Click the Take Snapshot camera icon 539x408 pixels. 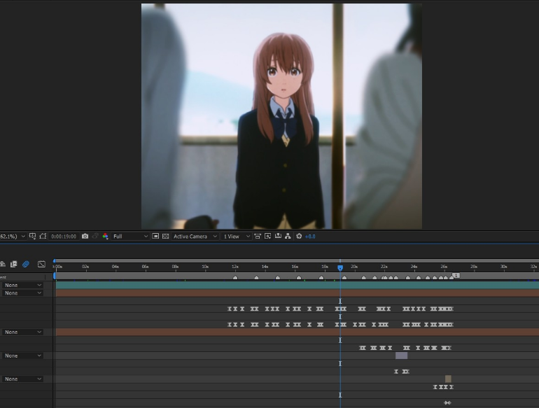click(x=85, y=237)
